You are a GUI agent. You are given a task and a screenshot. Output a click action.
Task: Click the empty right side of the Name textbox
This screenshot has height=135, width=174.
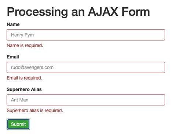point(122,35)
